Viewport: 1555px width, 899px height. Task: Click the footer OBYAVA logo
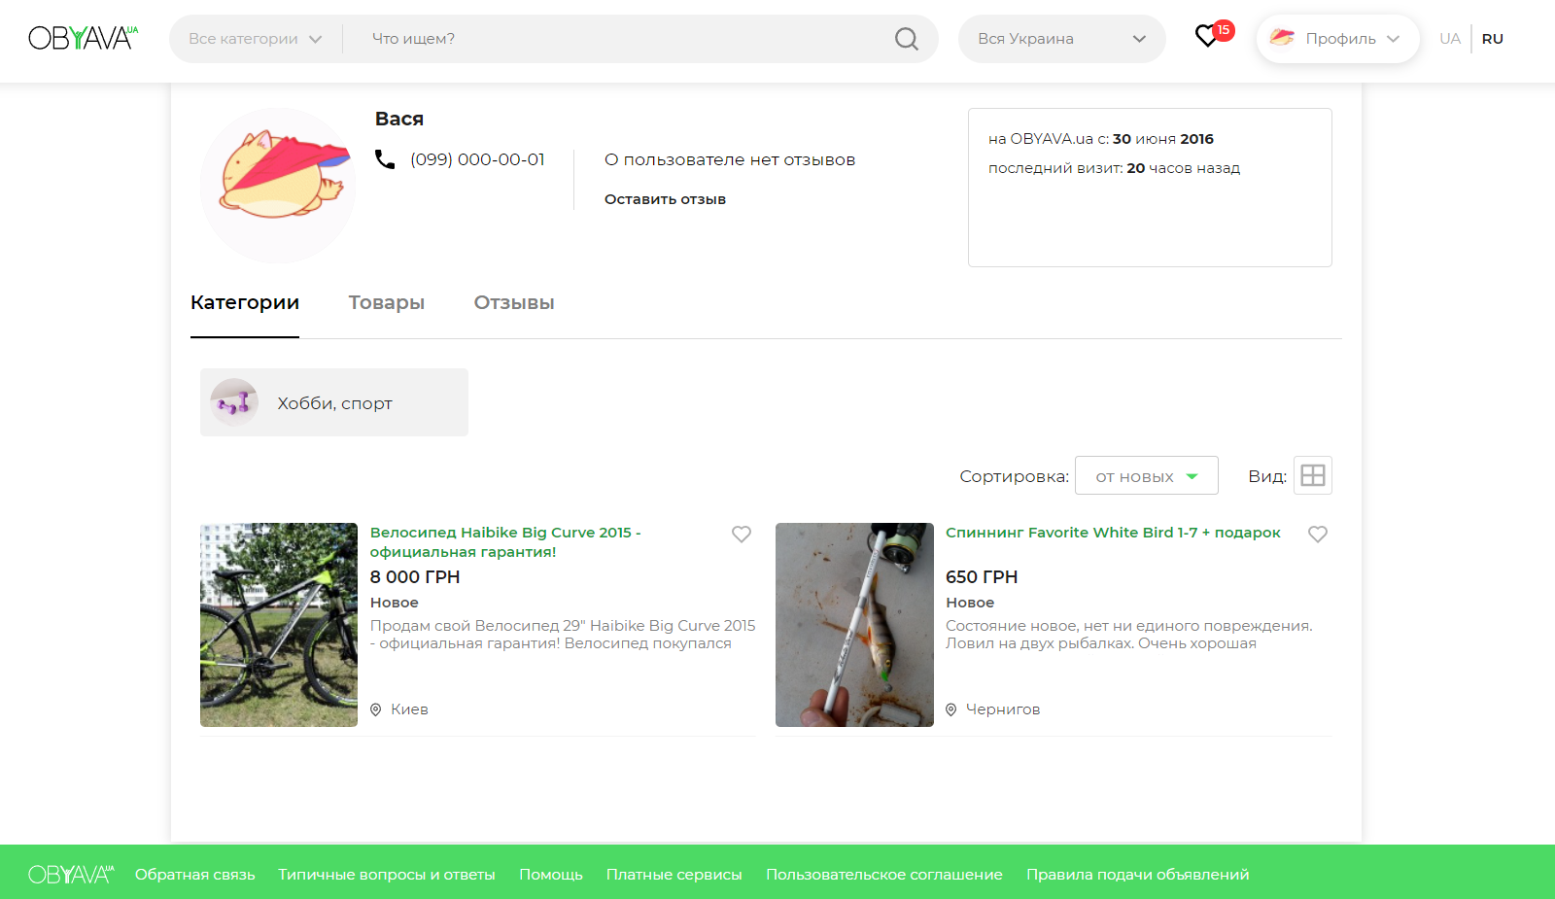pyautogui.click(x=71, y=875)
